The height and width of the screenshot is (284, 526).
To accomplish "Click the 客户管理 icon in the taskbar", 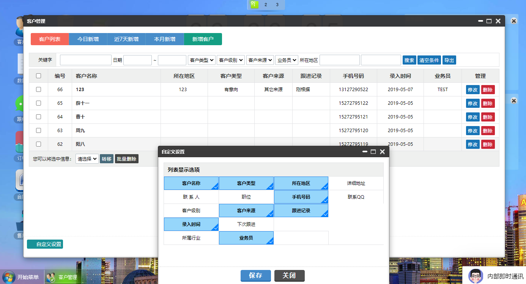I will 63,277.
